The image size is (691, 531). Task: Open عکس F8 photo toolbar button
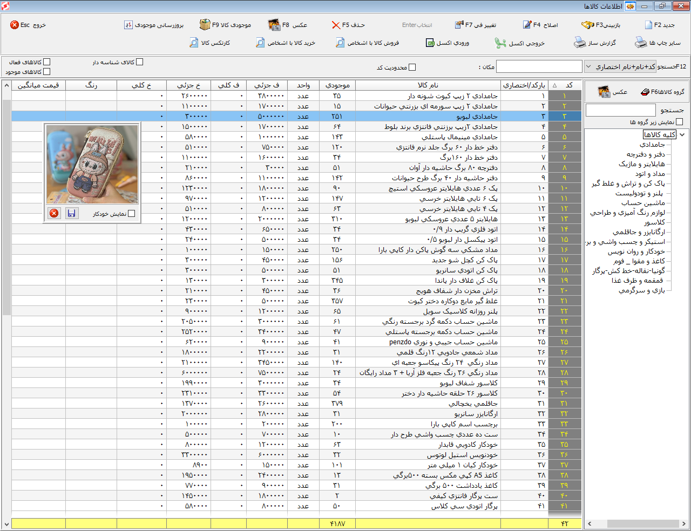pyautogui.click(x=288, y=25)
